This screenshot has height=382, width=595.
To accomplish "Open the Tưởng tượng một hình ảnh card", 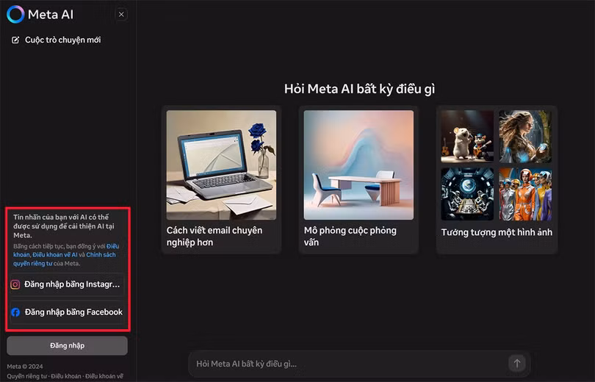I will coord(497,179).
